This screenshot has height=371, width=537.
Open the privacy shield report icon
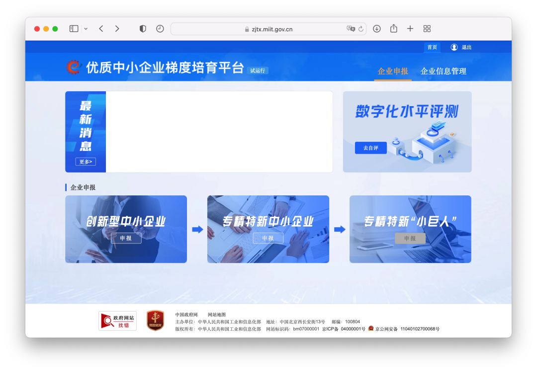(143, 29)
